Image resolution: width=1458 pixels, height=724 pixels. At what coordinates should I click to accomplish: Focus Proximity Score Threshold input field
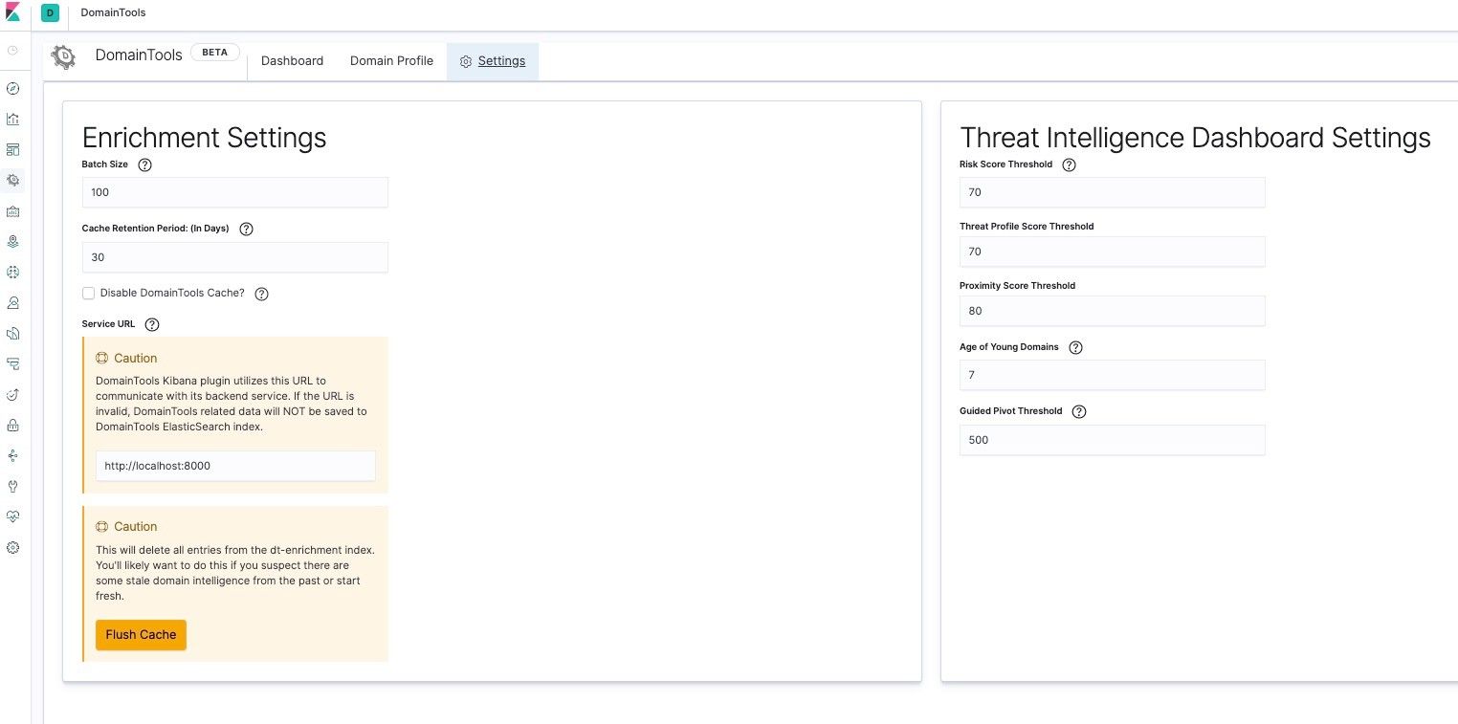[x=1112, y=311]
